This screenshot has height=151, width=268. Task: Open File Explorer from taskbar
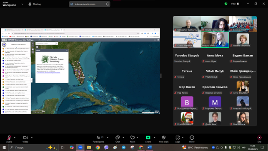pyautogui.click(x=89, y=147)
